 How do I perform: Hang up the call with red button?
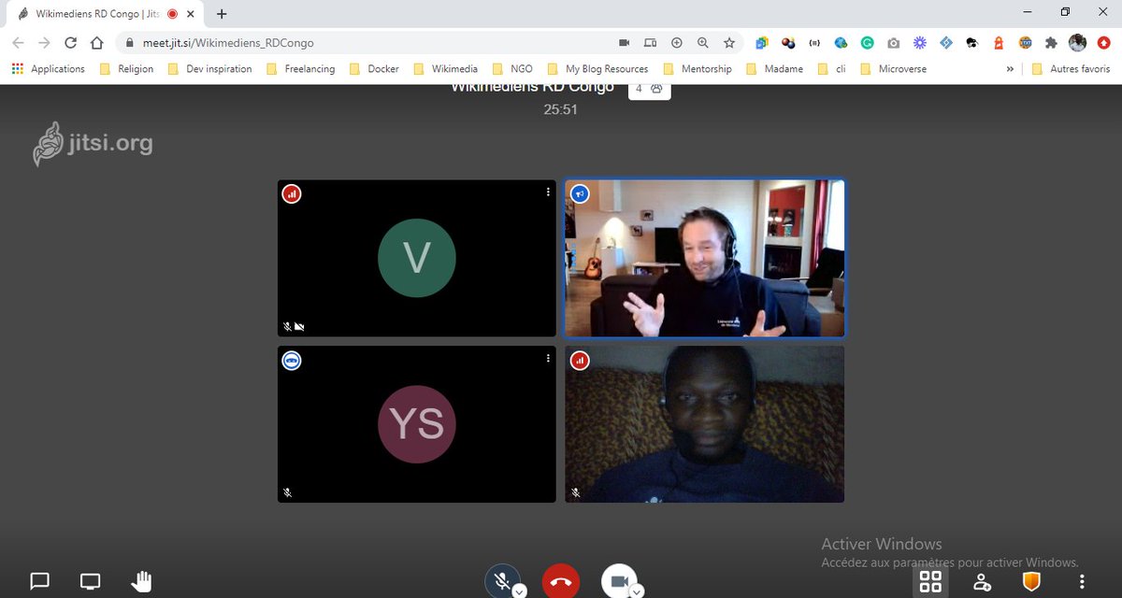561,581
